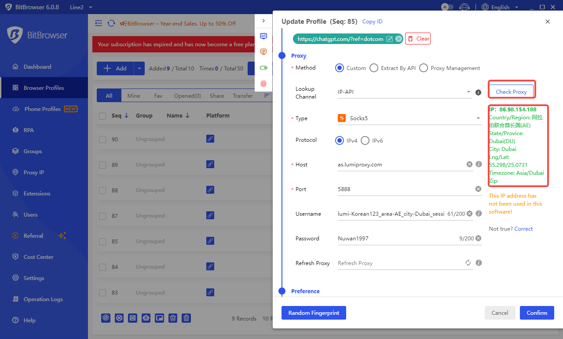Click the robot icon in bottom toolbar
The image size is (563, 339).
[146, 318]
